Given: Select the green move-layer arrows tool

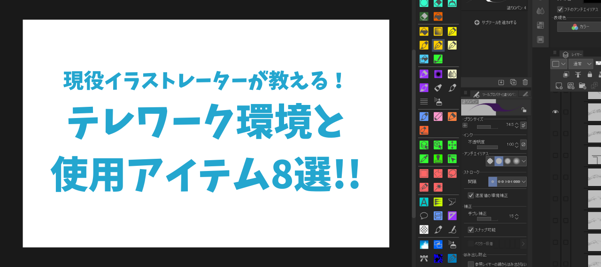Looking at the screenshot, I should pyautogui.click(x=452, y=145).
